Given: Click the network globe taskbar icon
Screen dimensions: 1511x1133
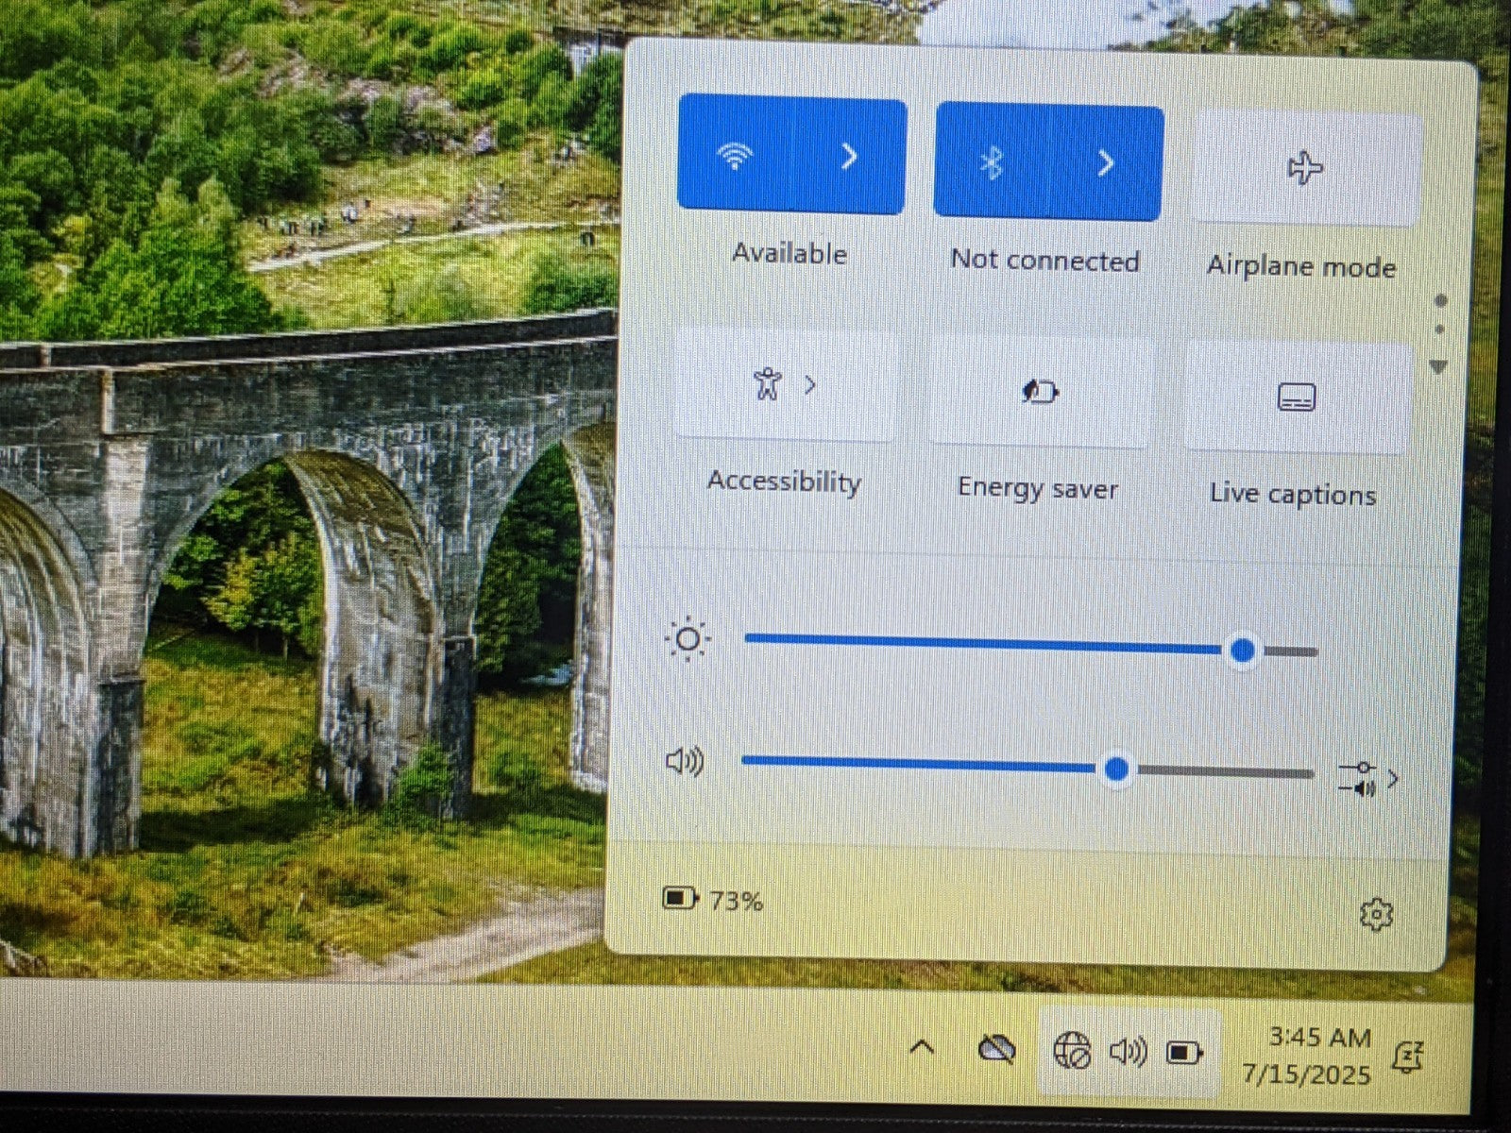Looking at the screenshot, I should (x=1072, y=1050).
